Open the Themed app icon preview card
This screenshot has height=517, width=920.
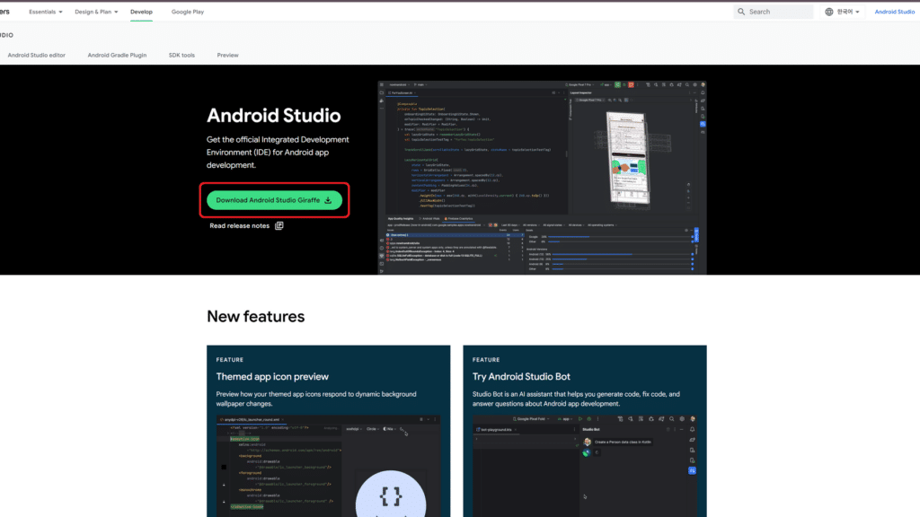click(327, 431)
